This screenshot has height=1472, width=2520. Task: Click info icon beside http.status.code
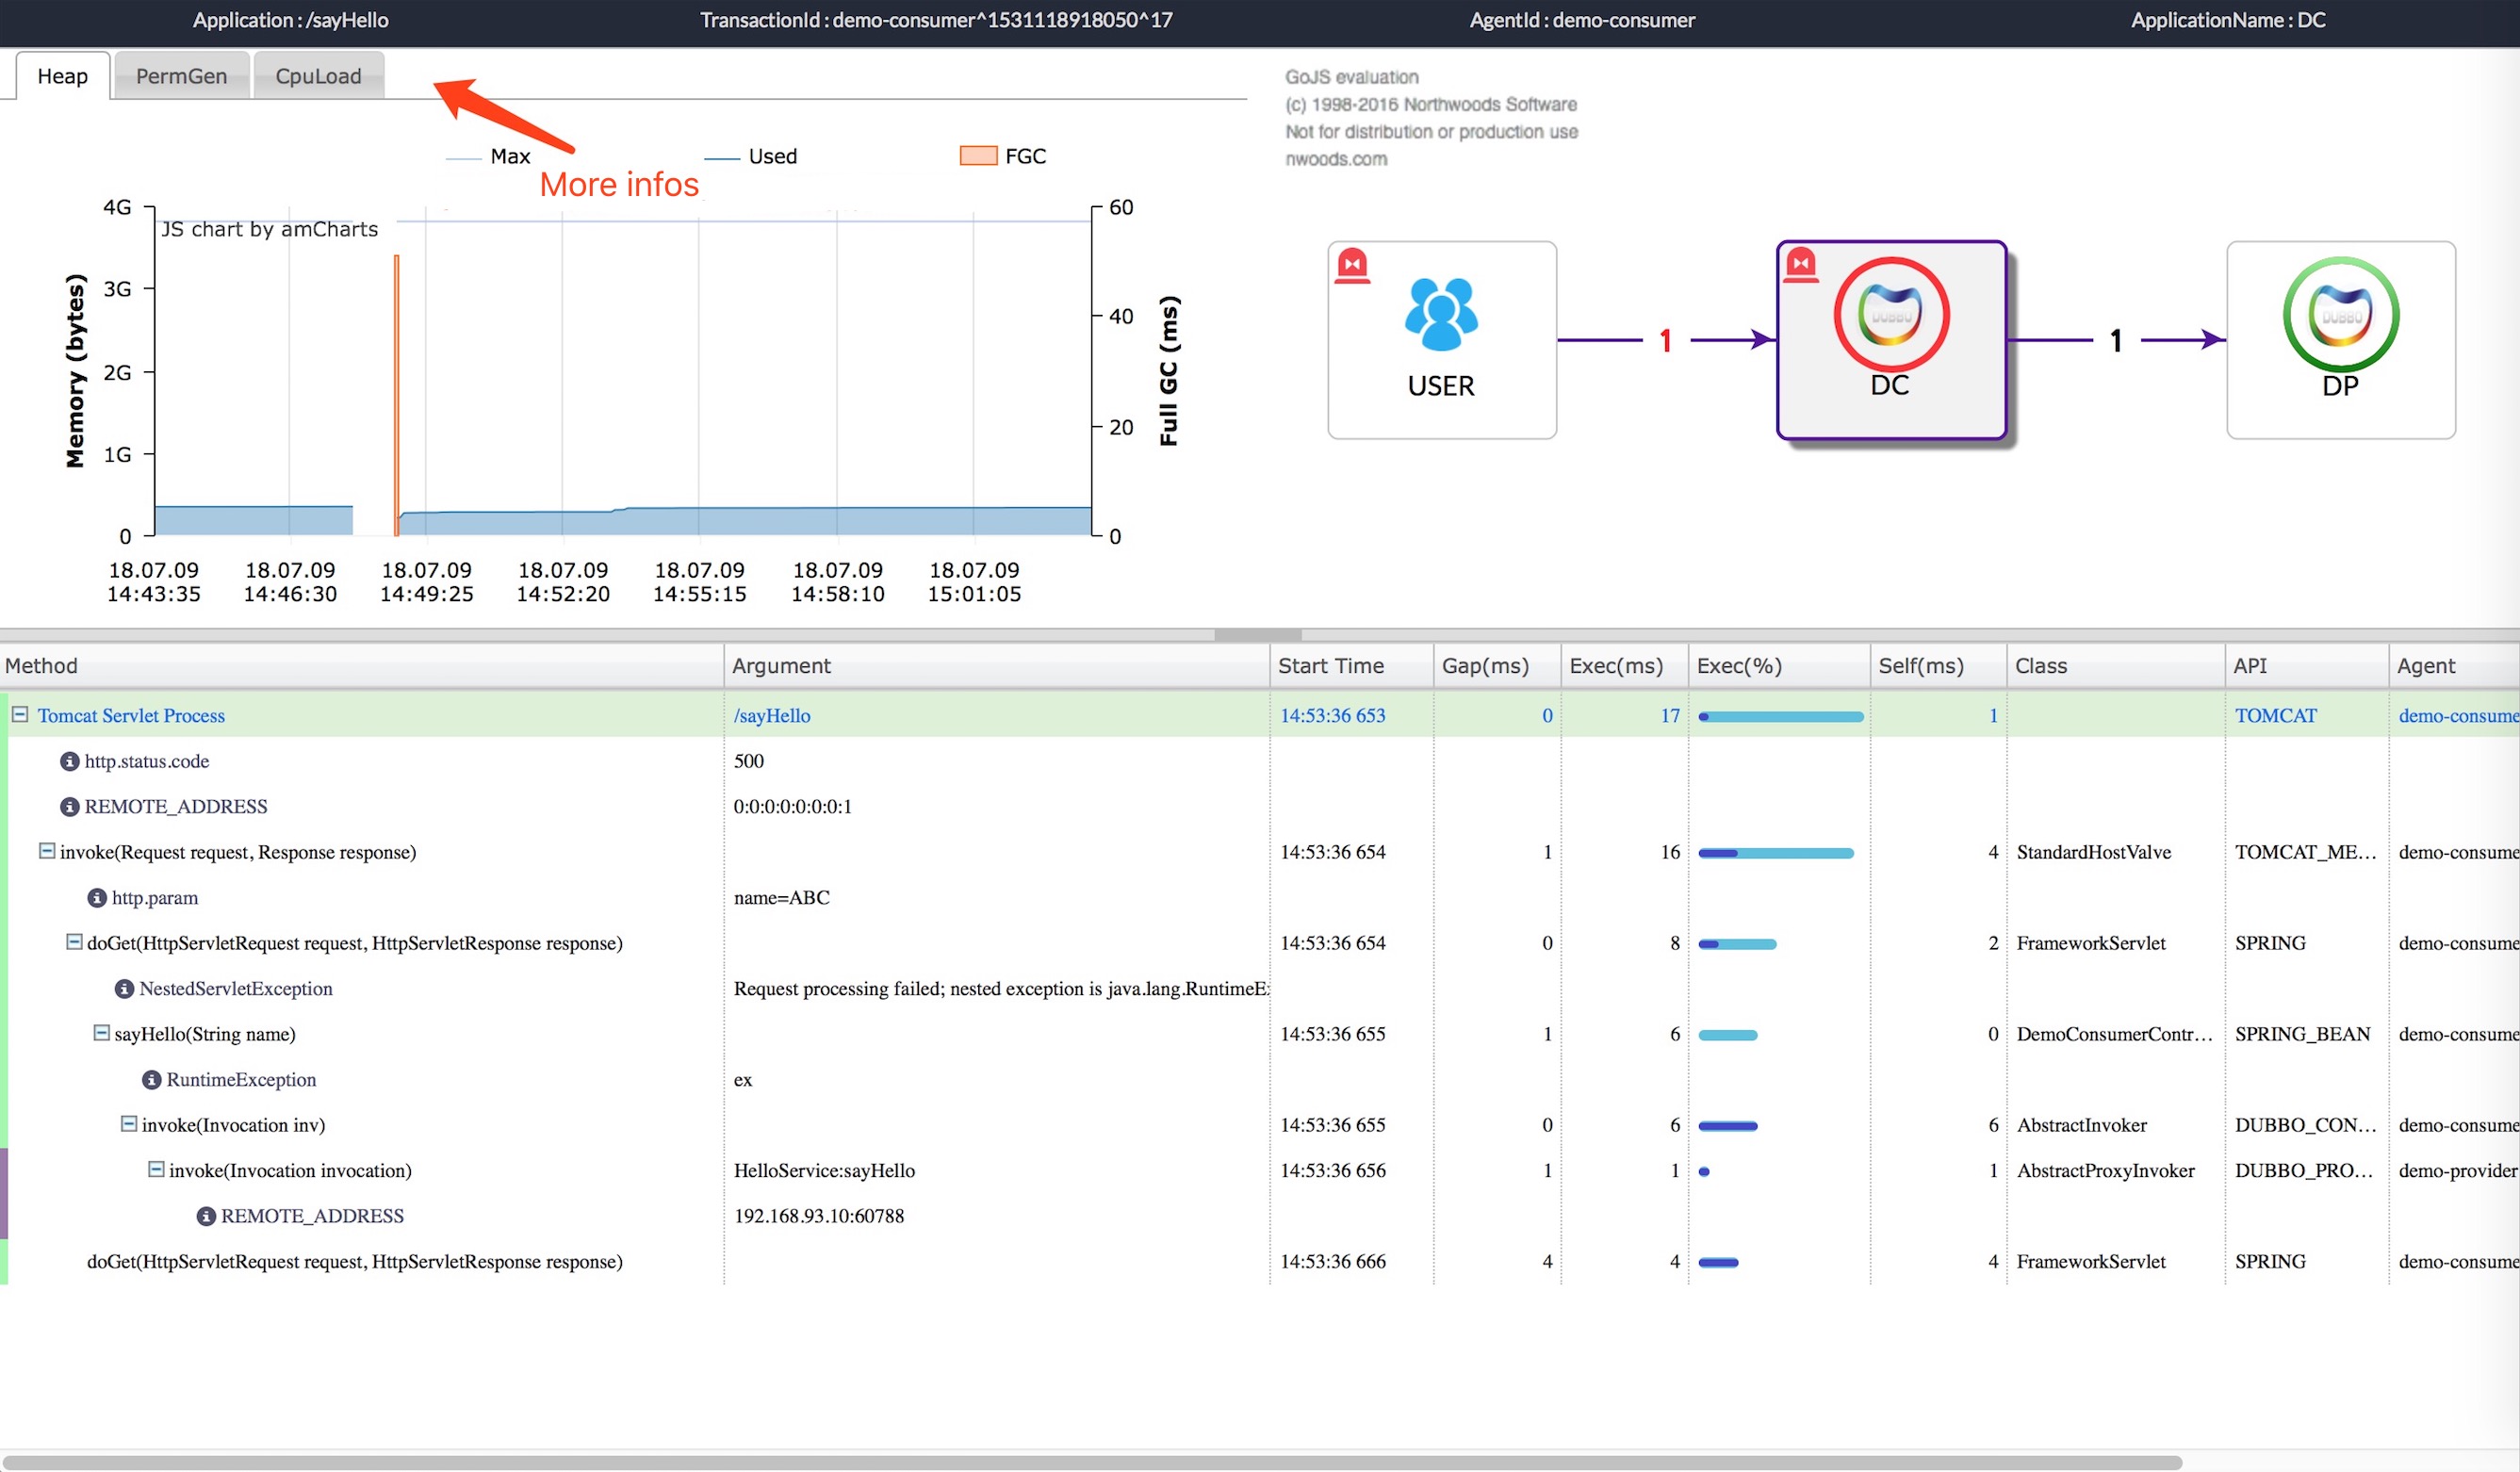tap(70, 762)
